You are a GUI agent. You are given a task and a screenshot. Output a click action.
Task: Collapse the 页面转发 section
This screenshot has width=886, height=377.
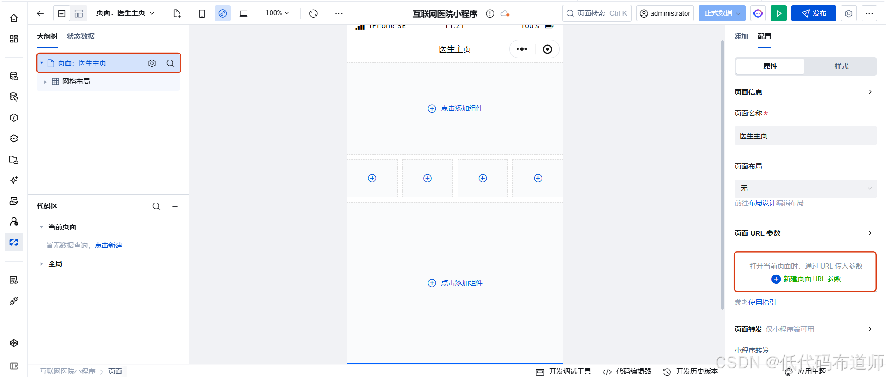click(x=870, y=329)
